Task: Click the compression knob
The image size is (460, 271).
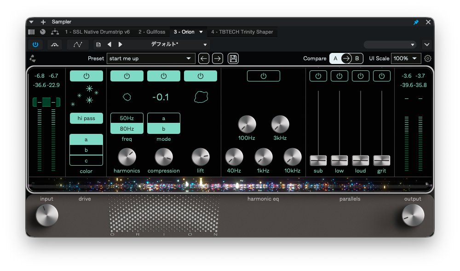Action: point(164,157)
